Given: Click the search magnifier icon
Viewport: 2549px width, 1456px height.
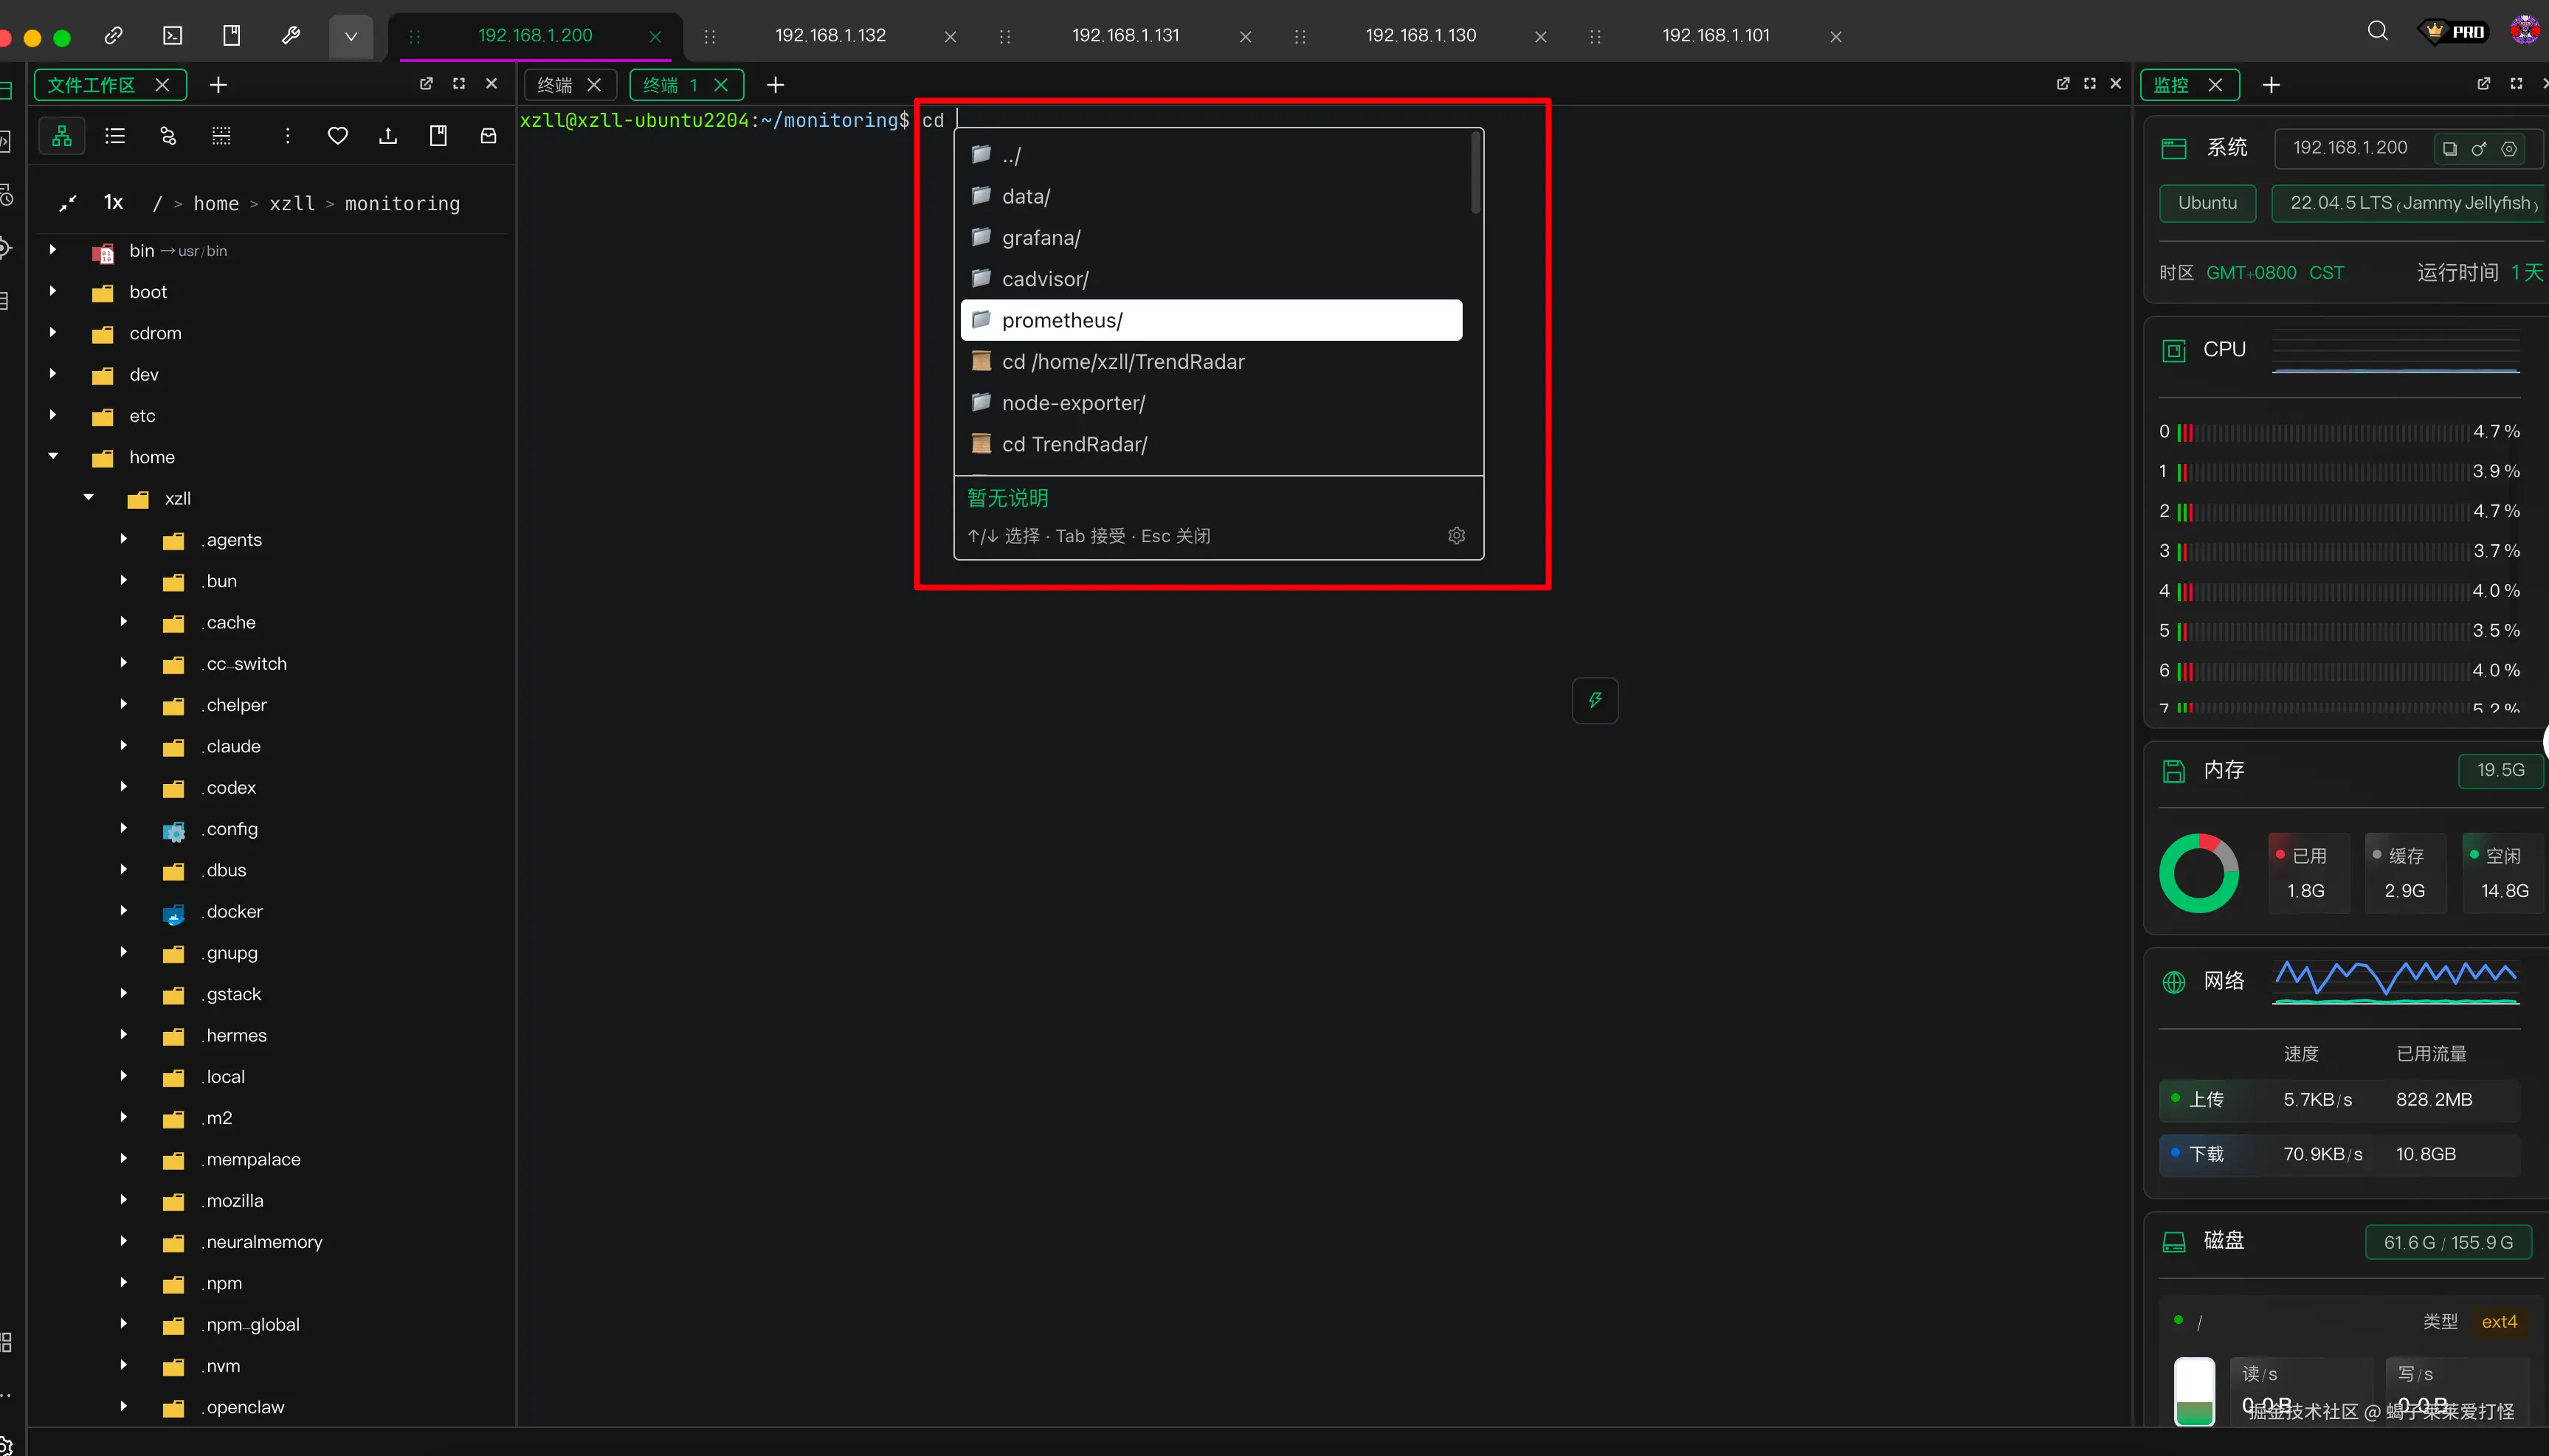Looking at the screenshot, I should (2377, 31).
